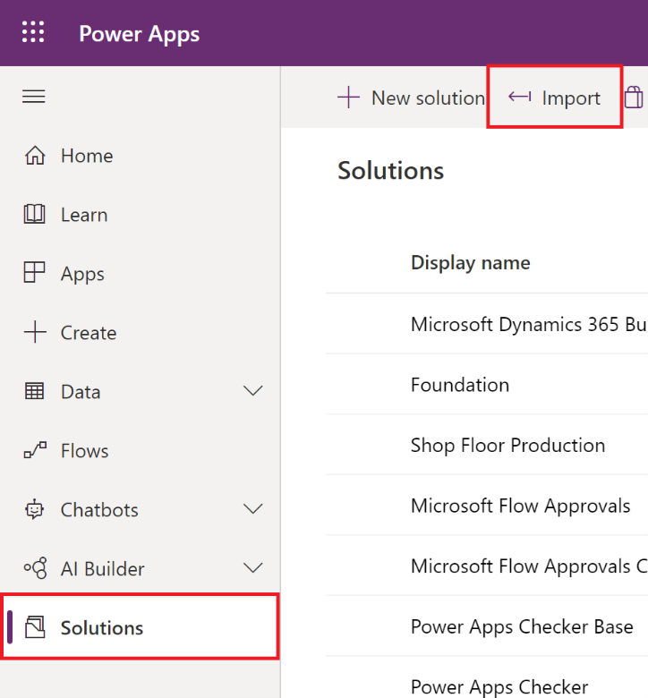Screen dimensions: 648x698
Task: Click the Solutions icon in sidebar
Action: (35, 628)
